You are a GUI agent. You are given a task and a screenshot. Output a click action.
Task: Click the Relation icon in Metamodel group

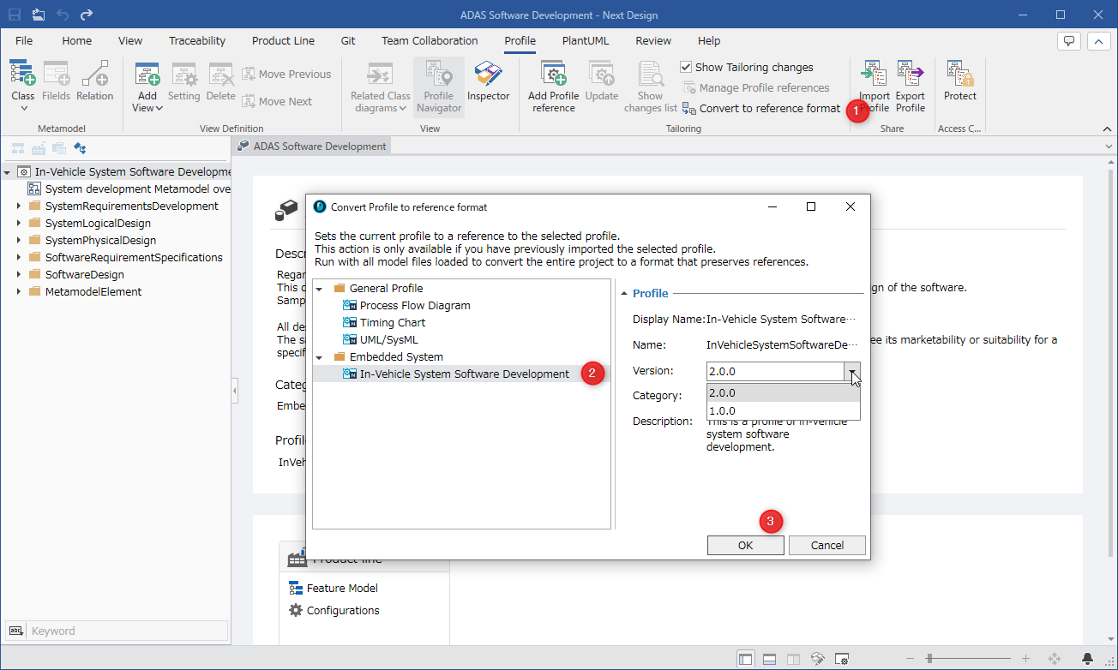pyautogui.click(x=94, y=75)
